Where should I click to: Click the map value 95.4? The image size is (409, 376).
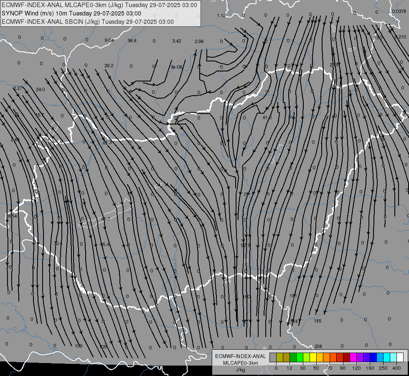tap(105, 244)
